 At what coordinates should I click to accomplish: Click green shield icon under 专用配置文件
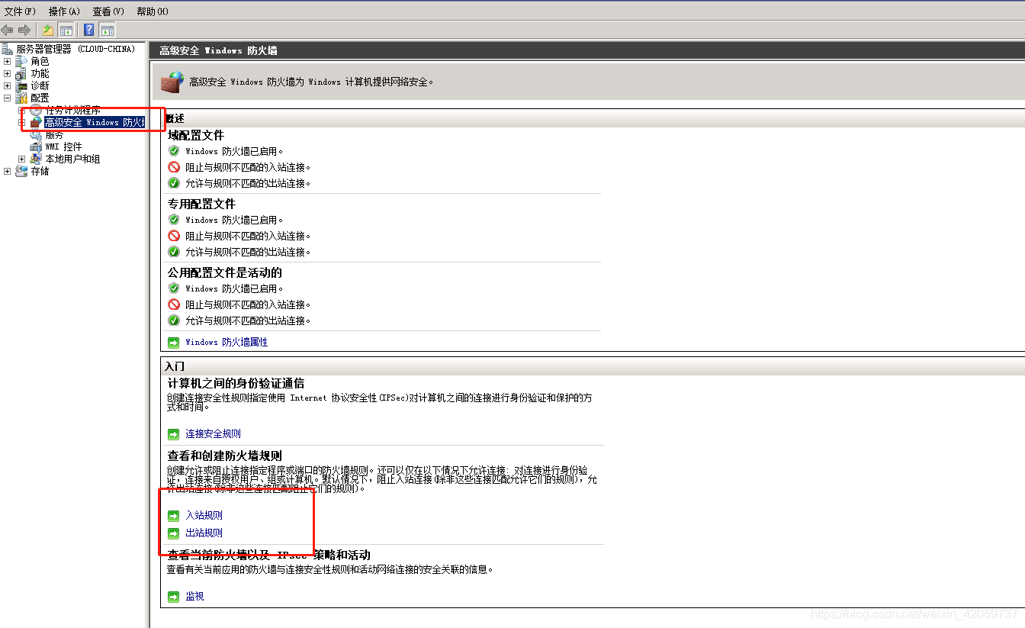(x=174, y=220)
